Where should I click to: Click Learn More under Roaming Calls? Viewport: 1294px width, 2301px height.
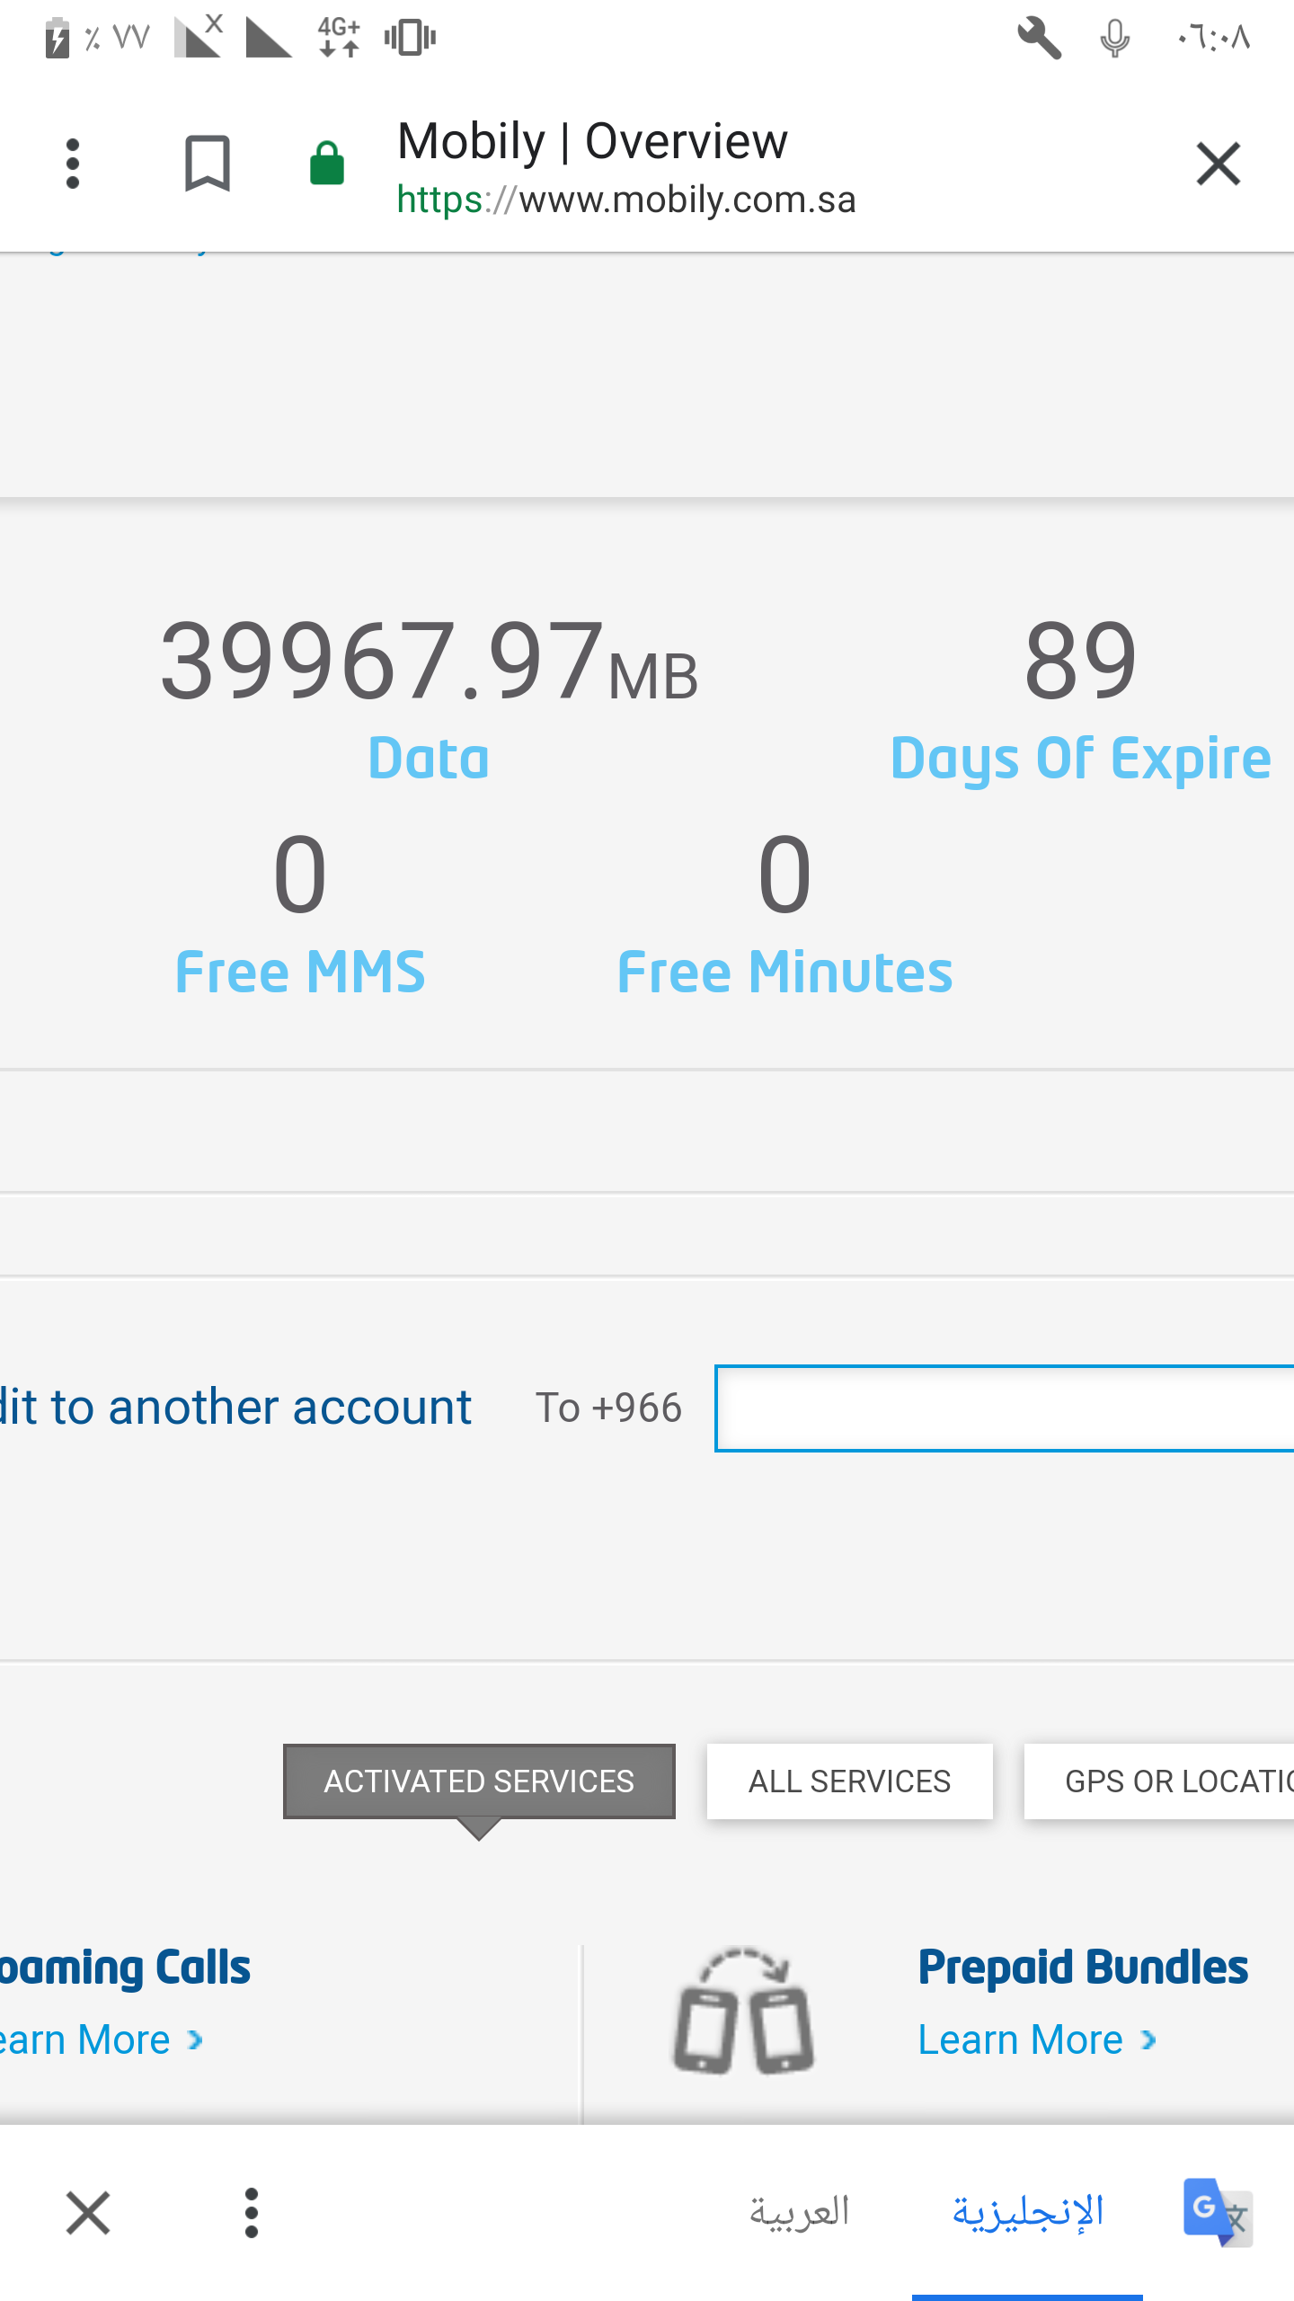101,2040
